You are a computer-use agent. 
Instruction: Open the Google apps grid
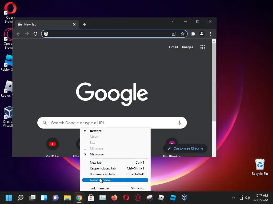pos(203,47)
